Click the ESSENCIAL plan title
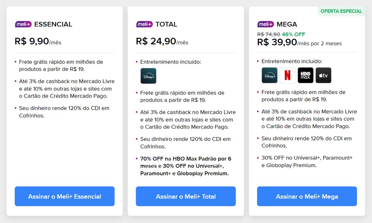Viewport: 372px width, 223px height. click(x=53, y=24)
